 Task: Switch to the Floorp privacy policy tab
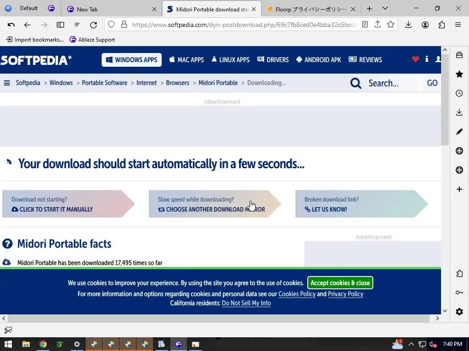pos(311,9)
